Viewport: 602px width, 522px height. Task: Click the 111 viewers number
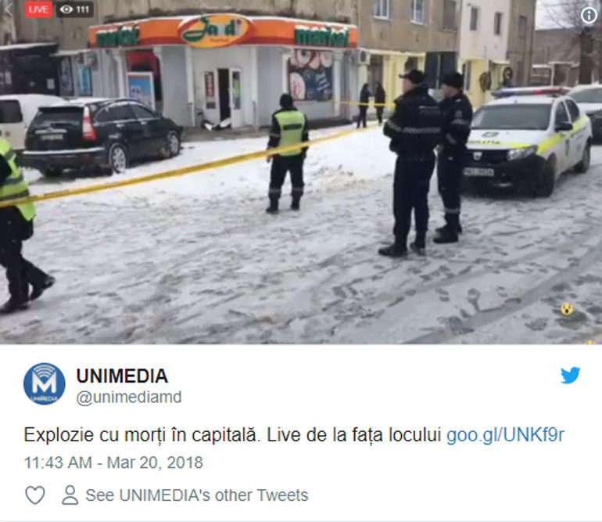pos(83,9)
